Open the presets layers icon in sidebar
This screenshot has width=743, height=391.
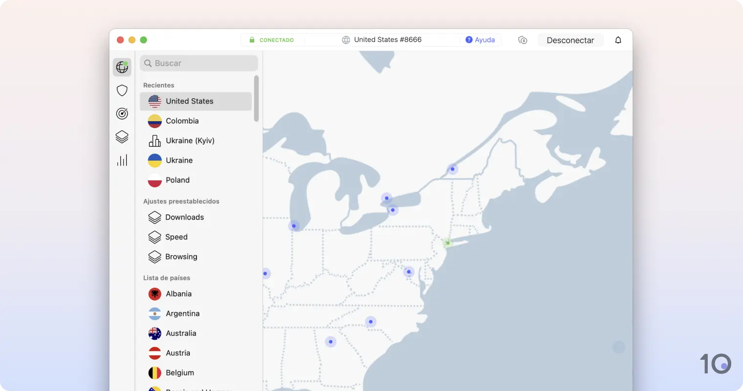[x=122, y=137]
